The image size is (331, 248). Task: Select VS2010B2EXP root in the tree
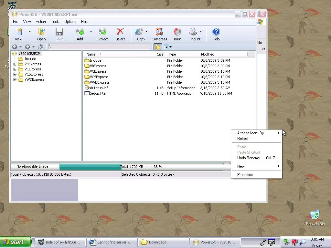(29, 54)
